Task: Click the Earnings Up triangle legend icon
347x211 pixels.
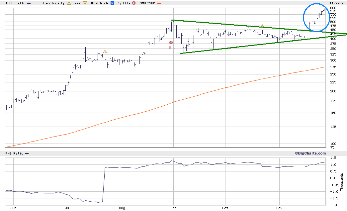Action: tap(69, 3)
